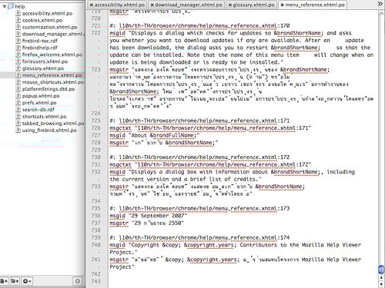Show hidden tabs with overflow chevron
This screenshot has width=385, height=288.
(380, 4)
